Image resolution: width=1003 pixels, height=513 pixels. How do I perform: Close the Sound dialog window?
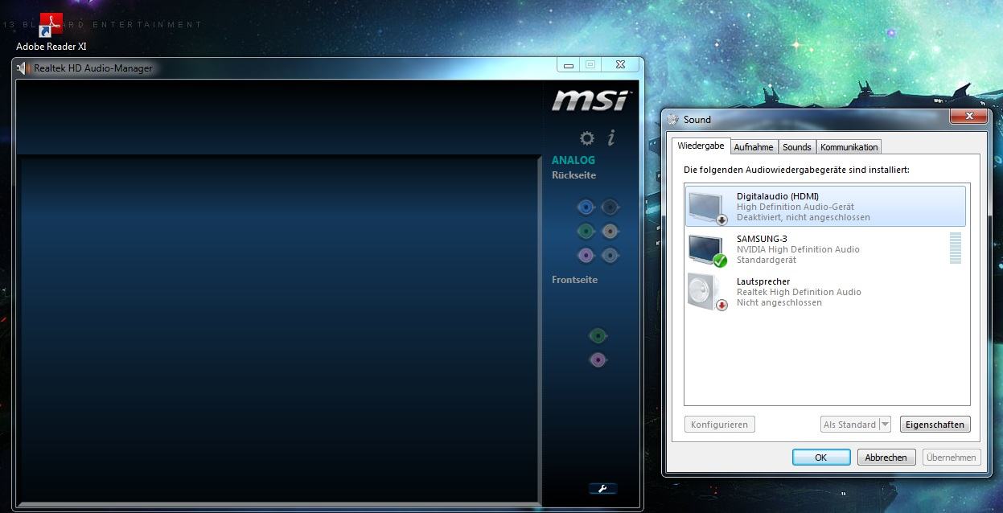[x=968, y=117]
